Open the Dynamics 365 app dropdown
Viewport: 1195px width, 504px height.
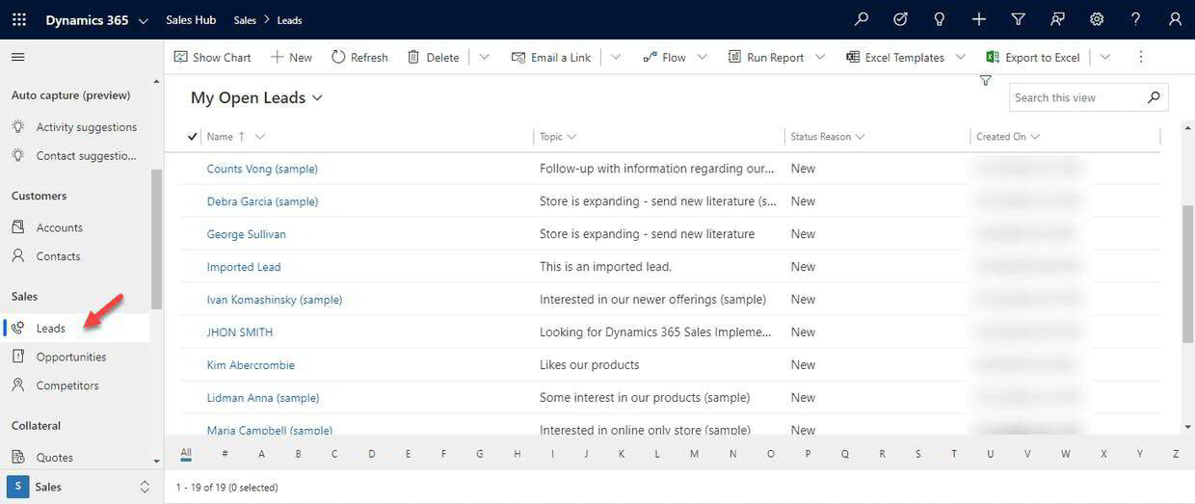[97, 19]
